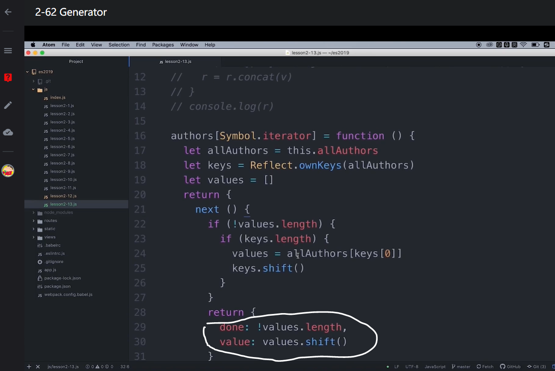Click Fetch in the status bar
The width and height of the screenshot is (555, 371).
pyautogui.click(x=485, y=367)
